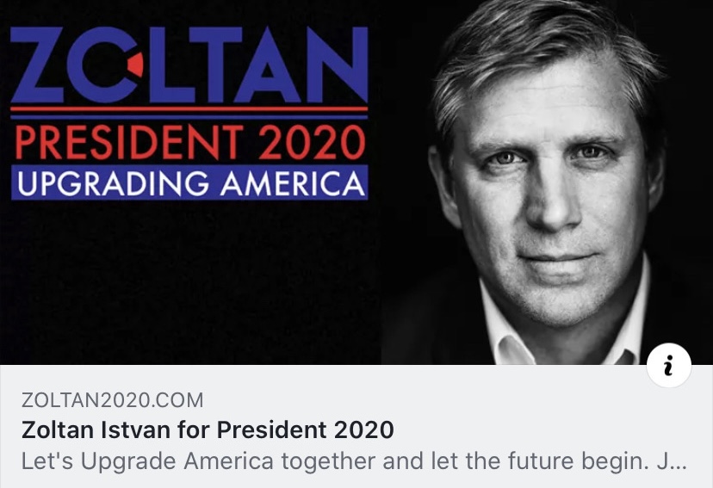
Task: Click the red stripe beneath the ZOLTAN wordmark
Action: point(189,109)
